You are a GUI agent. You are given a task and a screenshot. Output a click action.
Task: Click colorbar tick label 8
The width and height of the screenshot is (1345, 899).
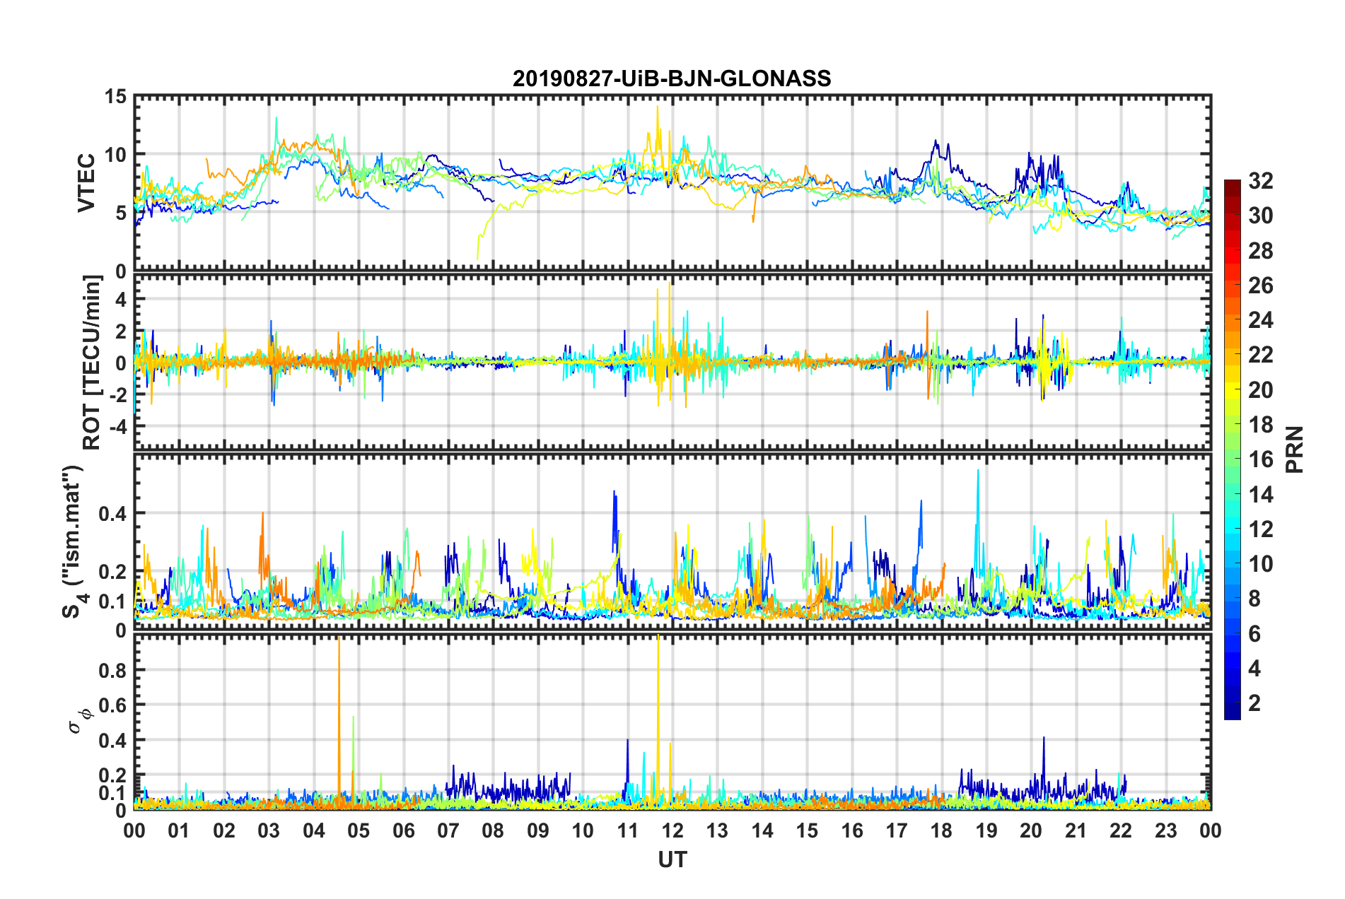coord(1254,599)
